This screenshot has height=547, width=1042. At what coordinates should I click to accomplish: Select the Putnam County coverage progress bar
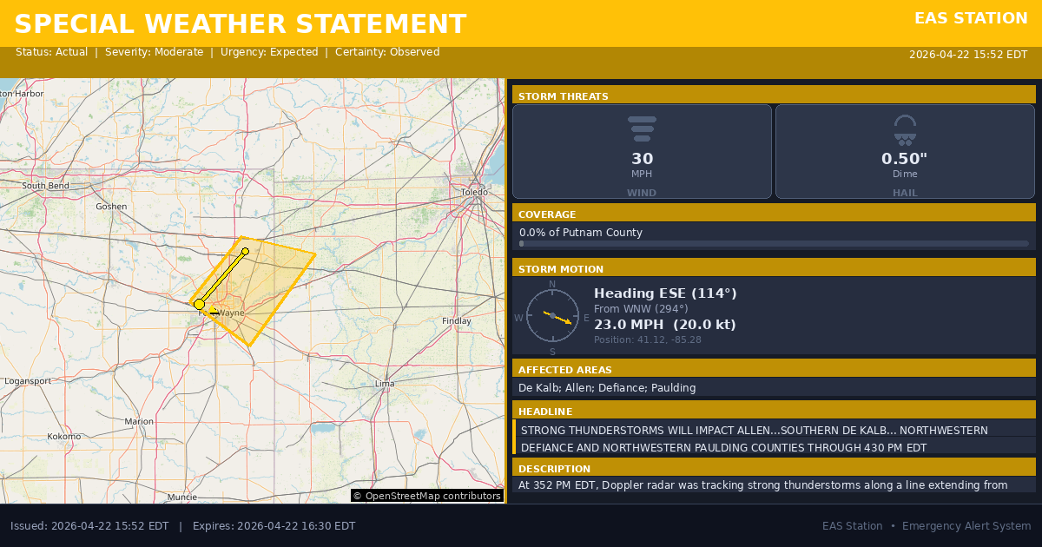tap(773, 244)
